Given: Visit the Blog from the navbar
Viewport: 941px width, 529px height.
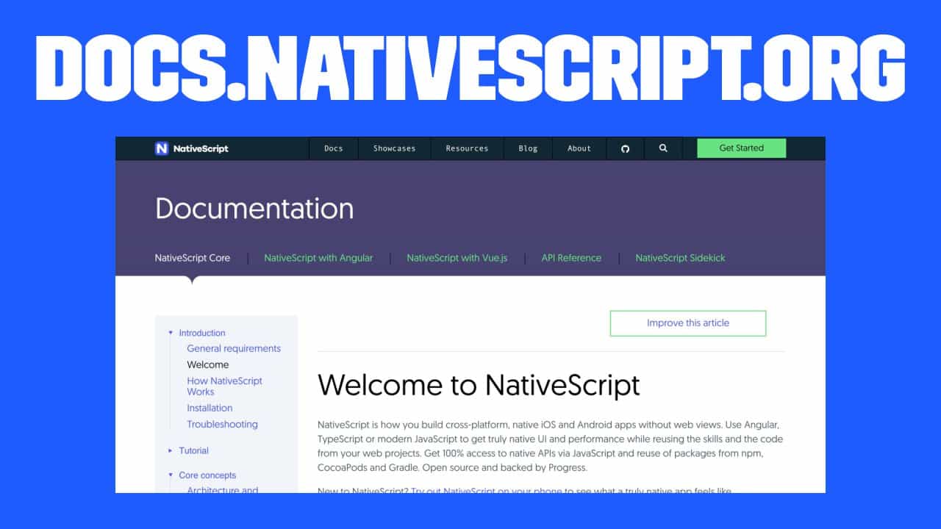Looking at the screenshot, I should click(x=528, y=148).
